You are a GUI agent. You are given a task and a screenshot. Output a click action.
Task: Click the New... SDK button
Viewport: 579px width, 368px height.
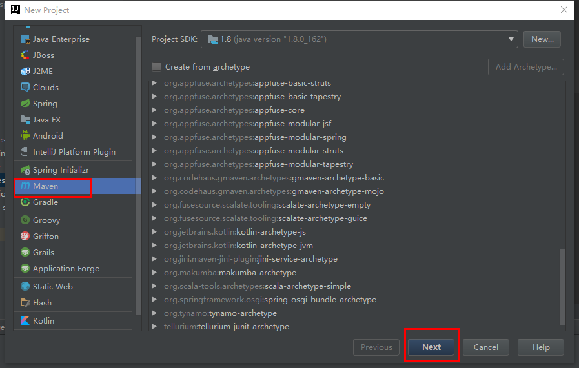point(542,39)
